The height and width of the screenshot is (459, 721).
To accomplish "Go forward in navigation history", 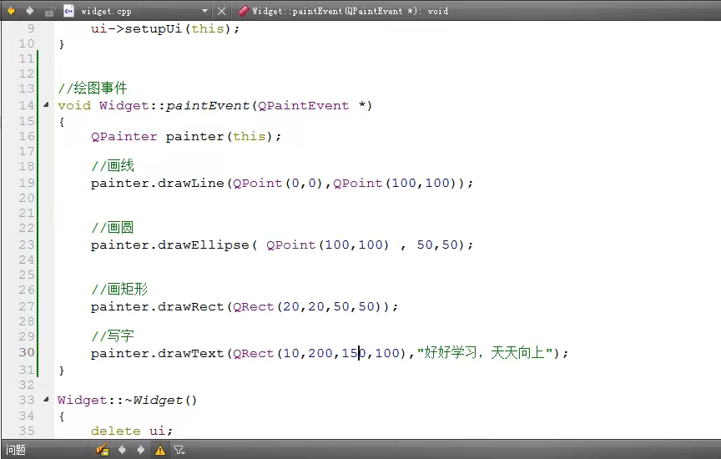I will [x=29, y=11].
